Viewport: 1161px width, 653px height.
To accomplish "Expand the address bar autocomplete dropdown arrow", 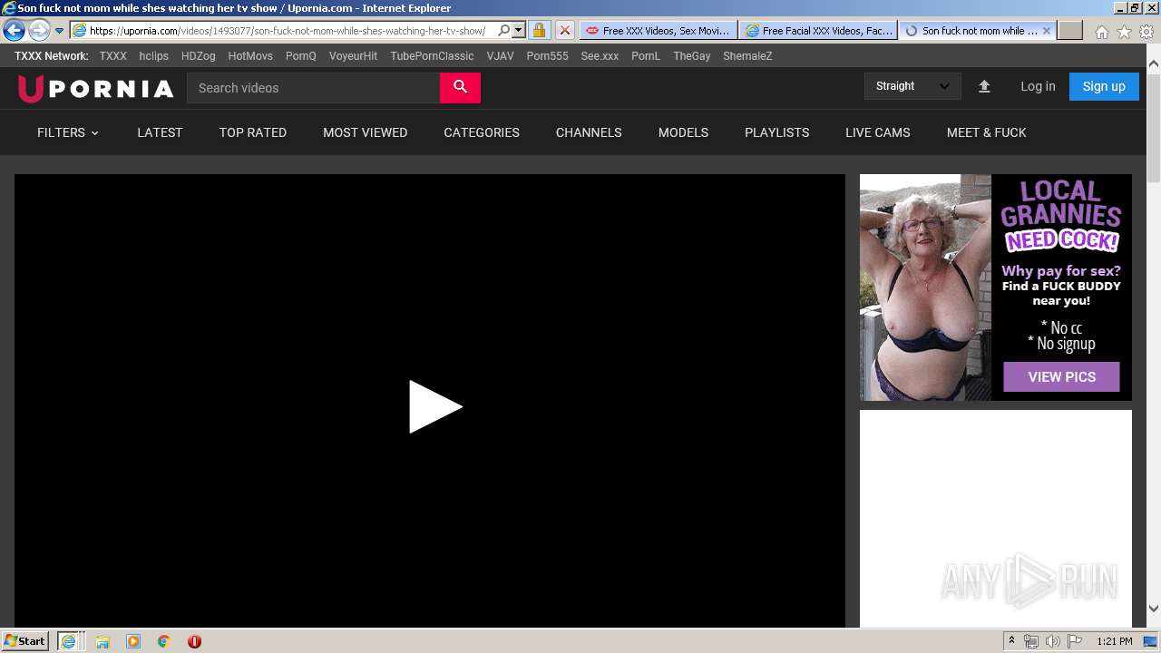I will [519, 30].
